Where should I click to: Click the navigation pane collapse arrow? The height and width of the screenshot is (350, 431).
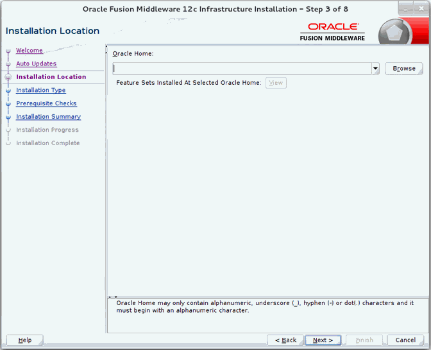(106, 49)
